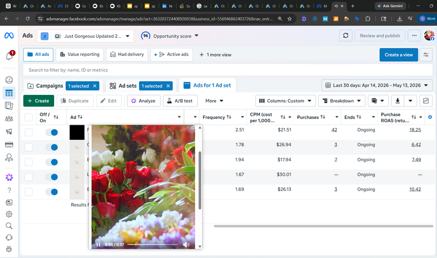Viewport: 437px width, 258px height.
Task: Click the Create a view button
Action: click(399, 55)
